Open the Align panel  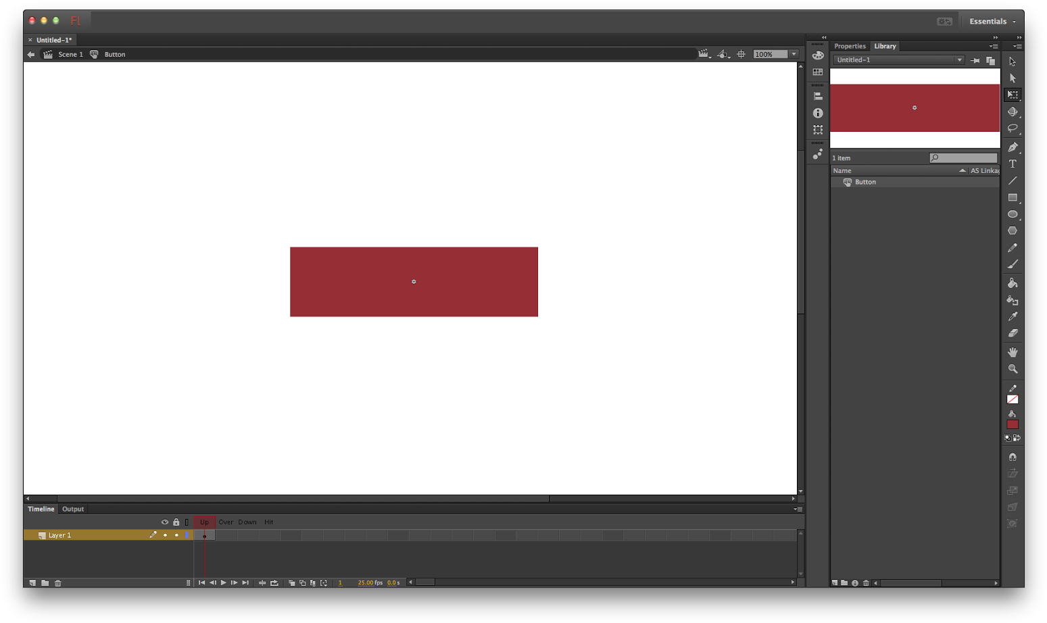tap(818, 95)
